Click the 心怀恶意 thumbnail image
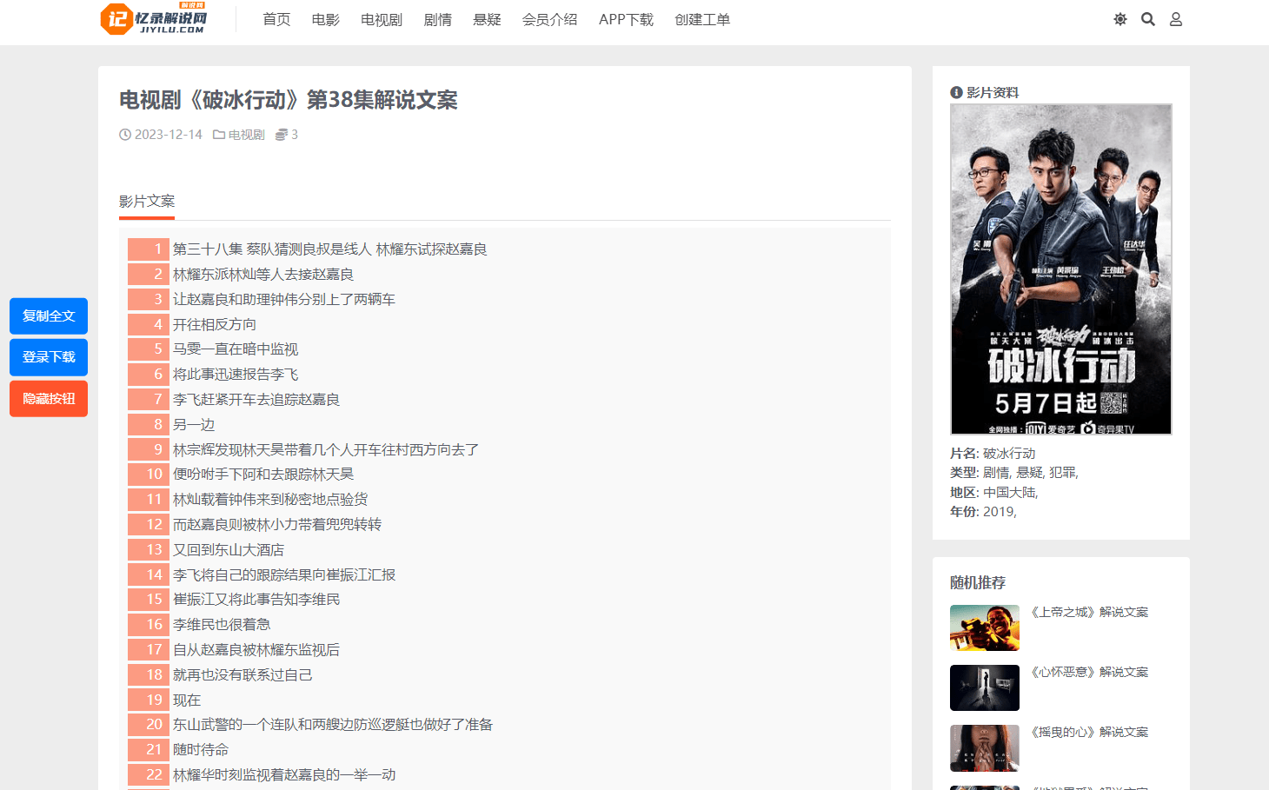 pos(985,688)
